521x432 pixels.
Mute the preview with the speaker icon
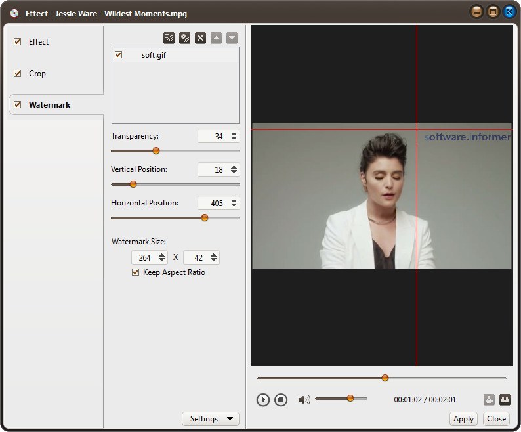click(304, 399)
